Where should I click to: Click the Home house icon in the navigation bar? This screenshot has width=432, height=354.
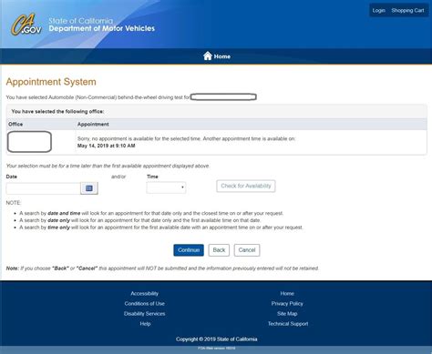pyautogui.click(x=208, y=56)
